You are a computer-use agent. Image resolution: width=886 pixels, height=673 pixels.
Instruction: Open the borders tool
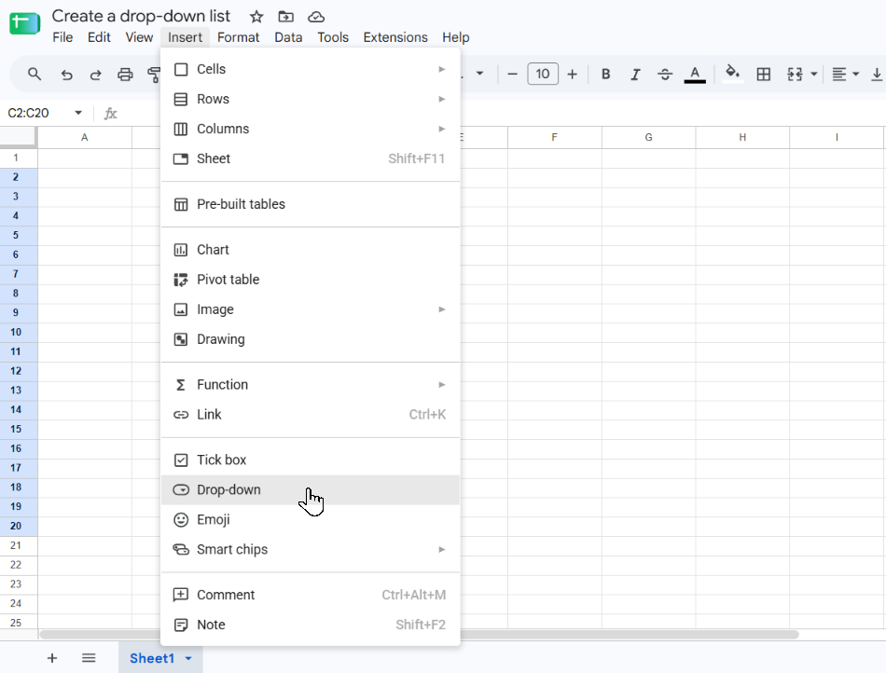point(764,74)
